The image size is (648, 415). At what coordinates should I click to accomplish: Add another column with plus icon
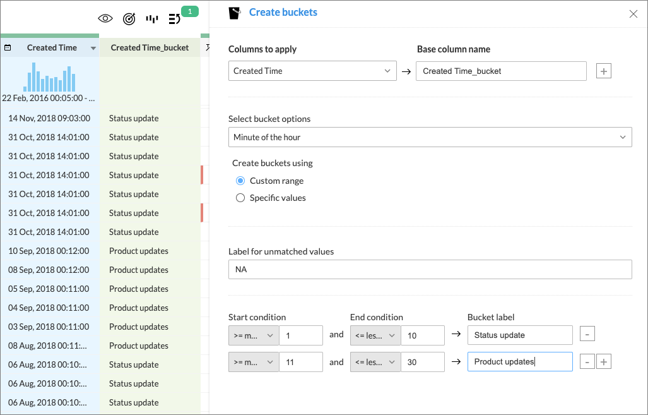[x=604, y=71]
